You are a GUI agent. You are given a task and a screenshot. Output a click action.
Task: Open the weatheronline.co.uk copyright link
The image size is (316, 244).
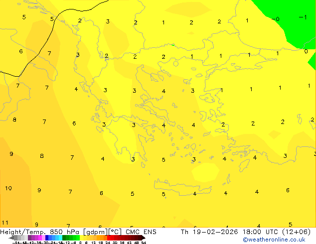pyautogui.click(x=274, y=240)
